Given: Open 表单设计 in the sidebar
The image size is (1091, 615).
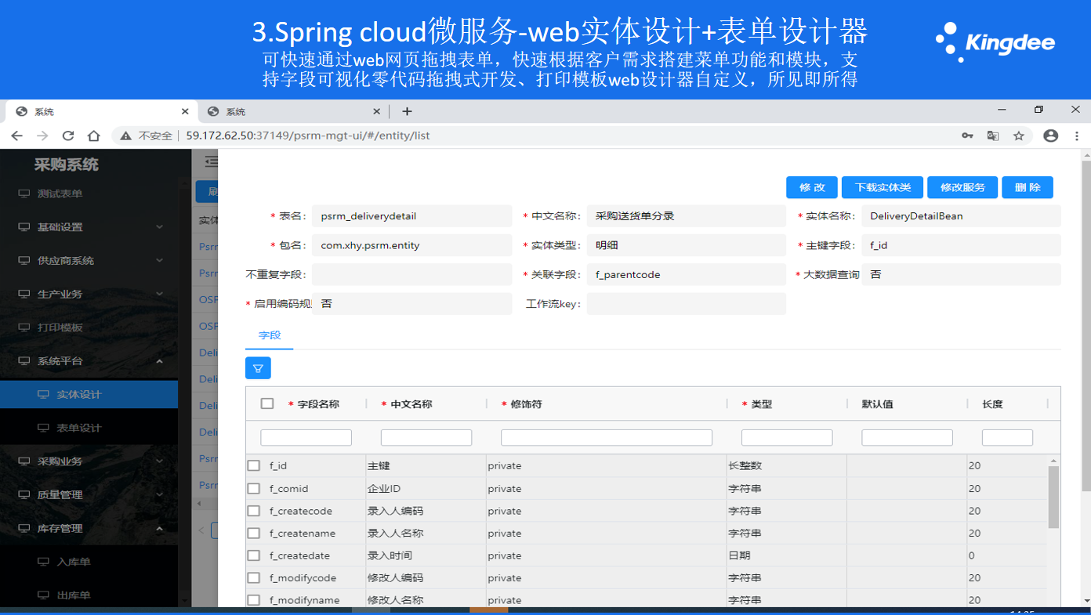Looking at the screenshot, I should click(79, 428).
